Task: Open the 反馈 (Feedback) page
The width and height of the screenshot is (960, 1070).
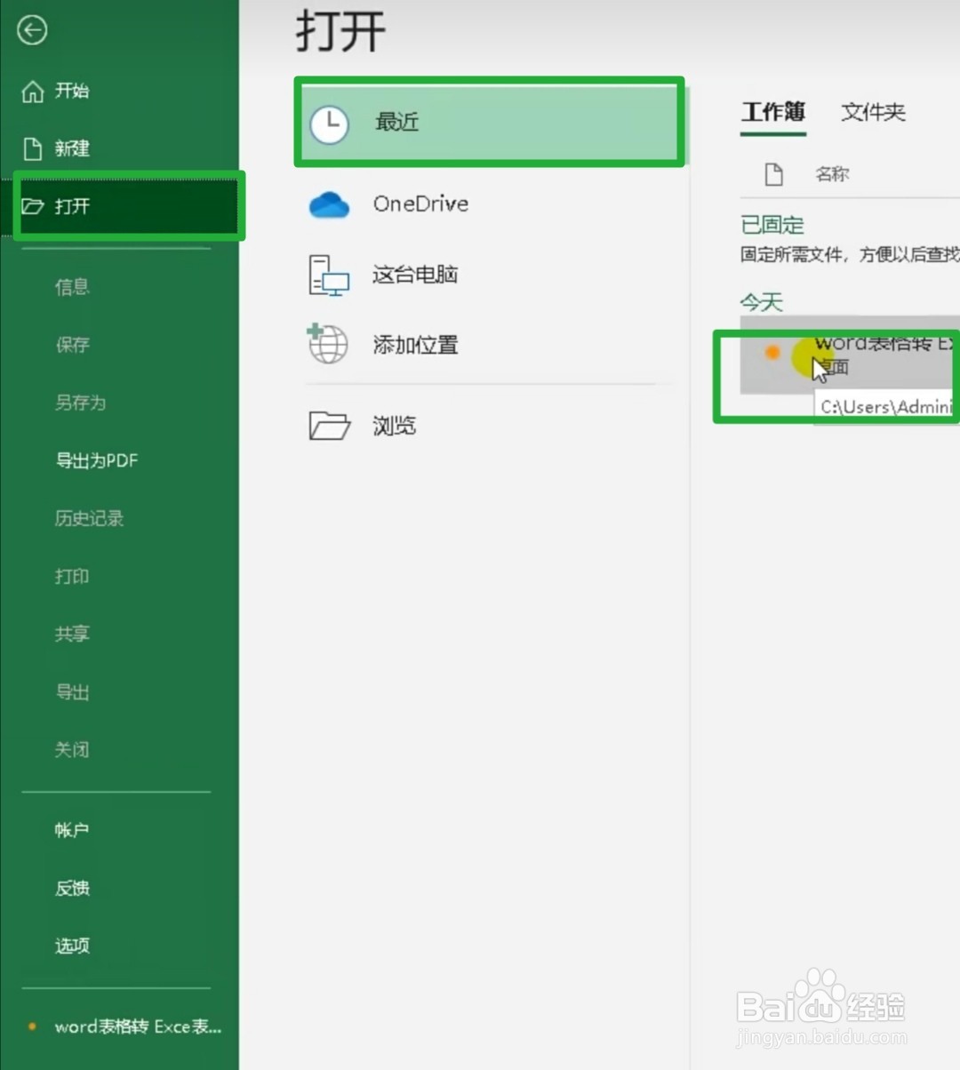Action: 71,888
